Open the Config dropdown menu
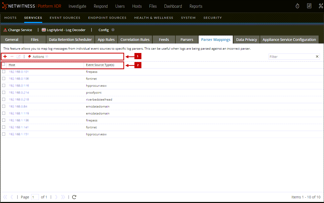324x203 pixels. [106, 30]
